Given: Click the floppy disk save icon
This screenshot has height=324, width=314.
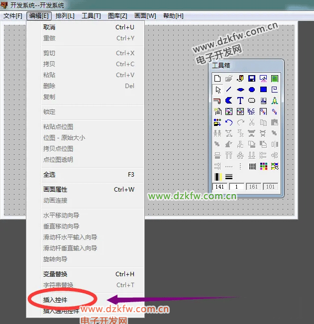Looking at the screenshot, I should 252,79.
